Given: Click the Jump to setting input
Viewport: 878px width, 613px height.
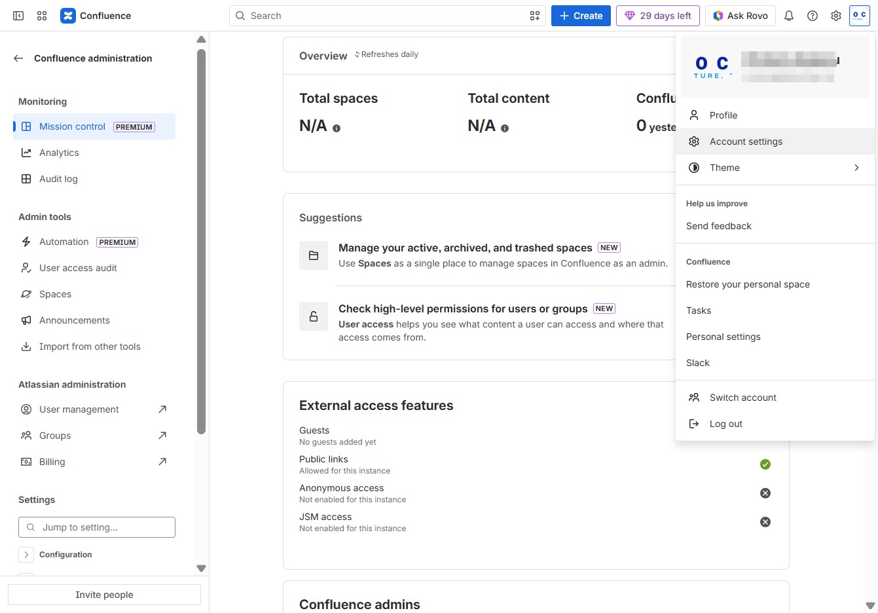Looking at the screenshot, I should point(97,527).
